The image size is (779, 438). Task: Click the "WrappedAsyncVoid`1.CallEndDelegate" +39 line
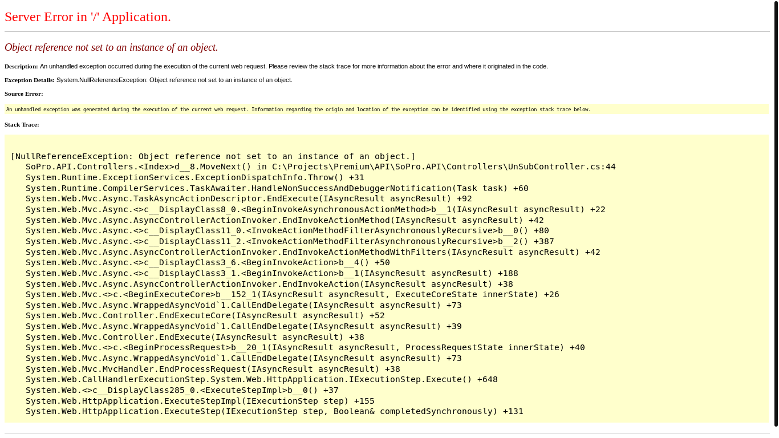pyautogui.click(x=244, y=326)
